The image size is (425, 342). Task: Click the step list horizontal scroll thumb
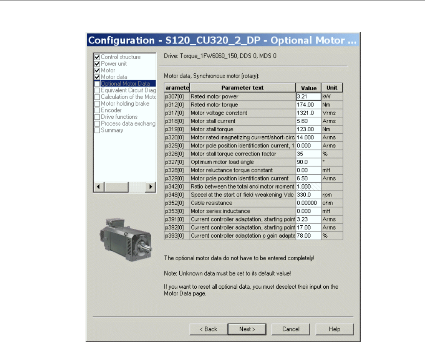(x=116, y=187)
